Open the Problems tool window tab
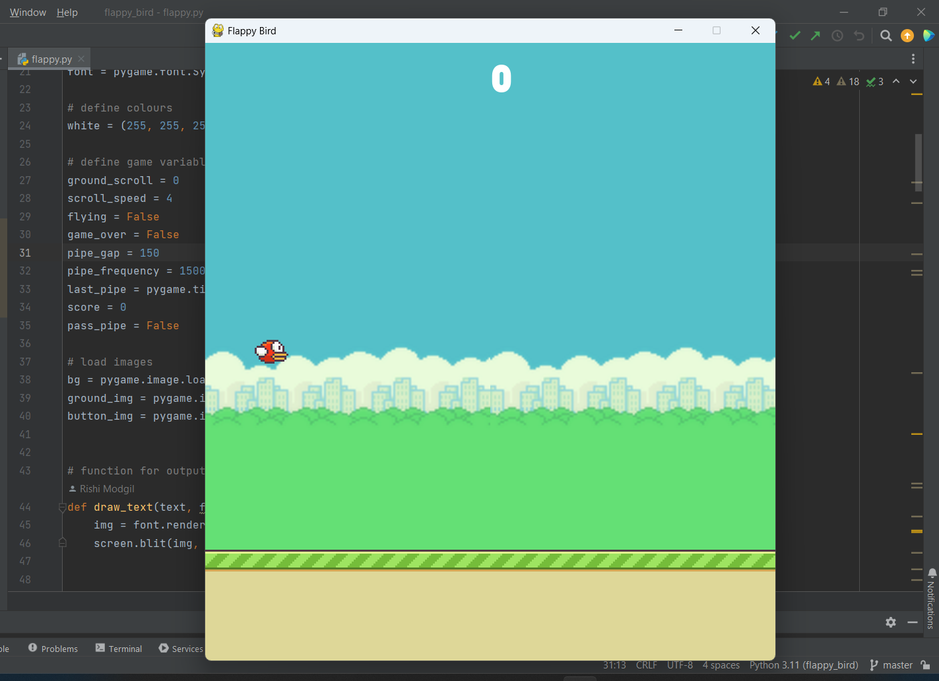Image resolution: width=939 pixels, height=681 pixels. click(x=53, y=649)
